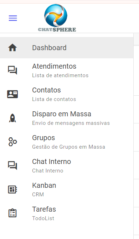The width and height of the screenshot is (139, 239).
Task: Click the Contatos contact card icon
Action: pyautogui.click(x=12, y=94)
